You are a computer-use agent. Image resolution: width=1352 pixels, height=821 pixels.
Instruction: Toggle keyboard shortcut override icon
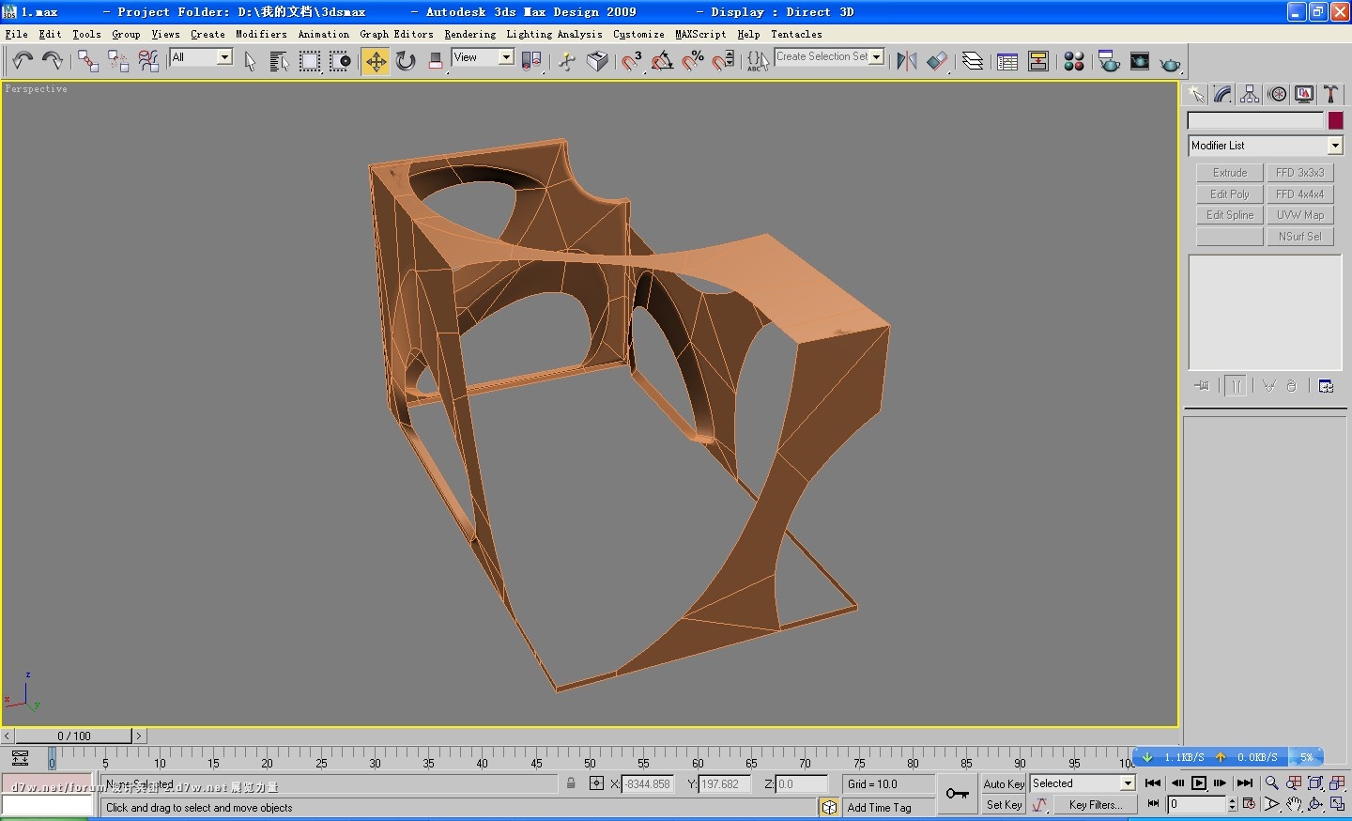597,61
